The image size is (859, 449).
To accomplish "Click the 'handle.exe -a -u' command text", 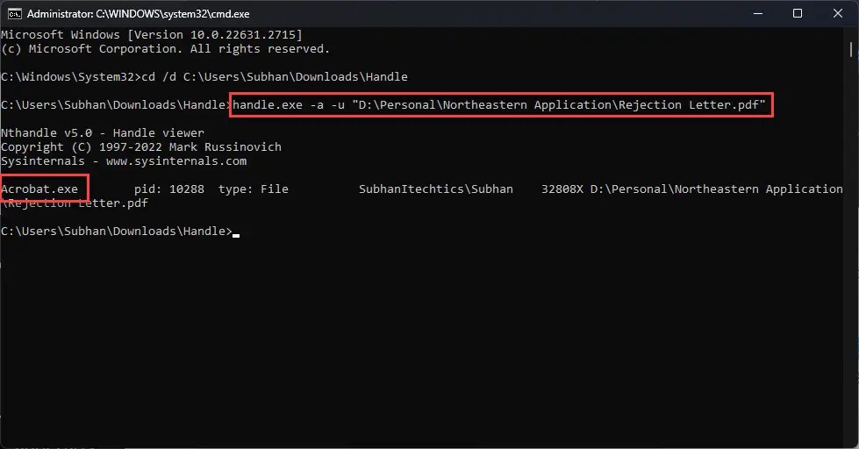I will tap(289, 104).
